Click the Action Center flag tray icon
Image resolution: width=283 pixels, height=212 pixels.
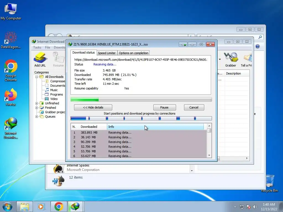(248, 207)
